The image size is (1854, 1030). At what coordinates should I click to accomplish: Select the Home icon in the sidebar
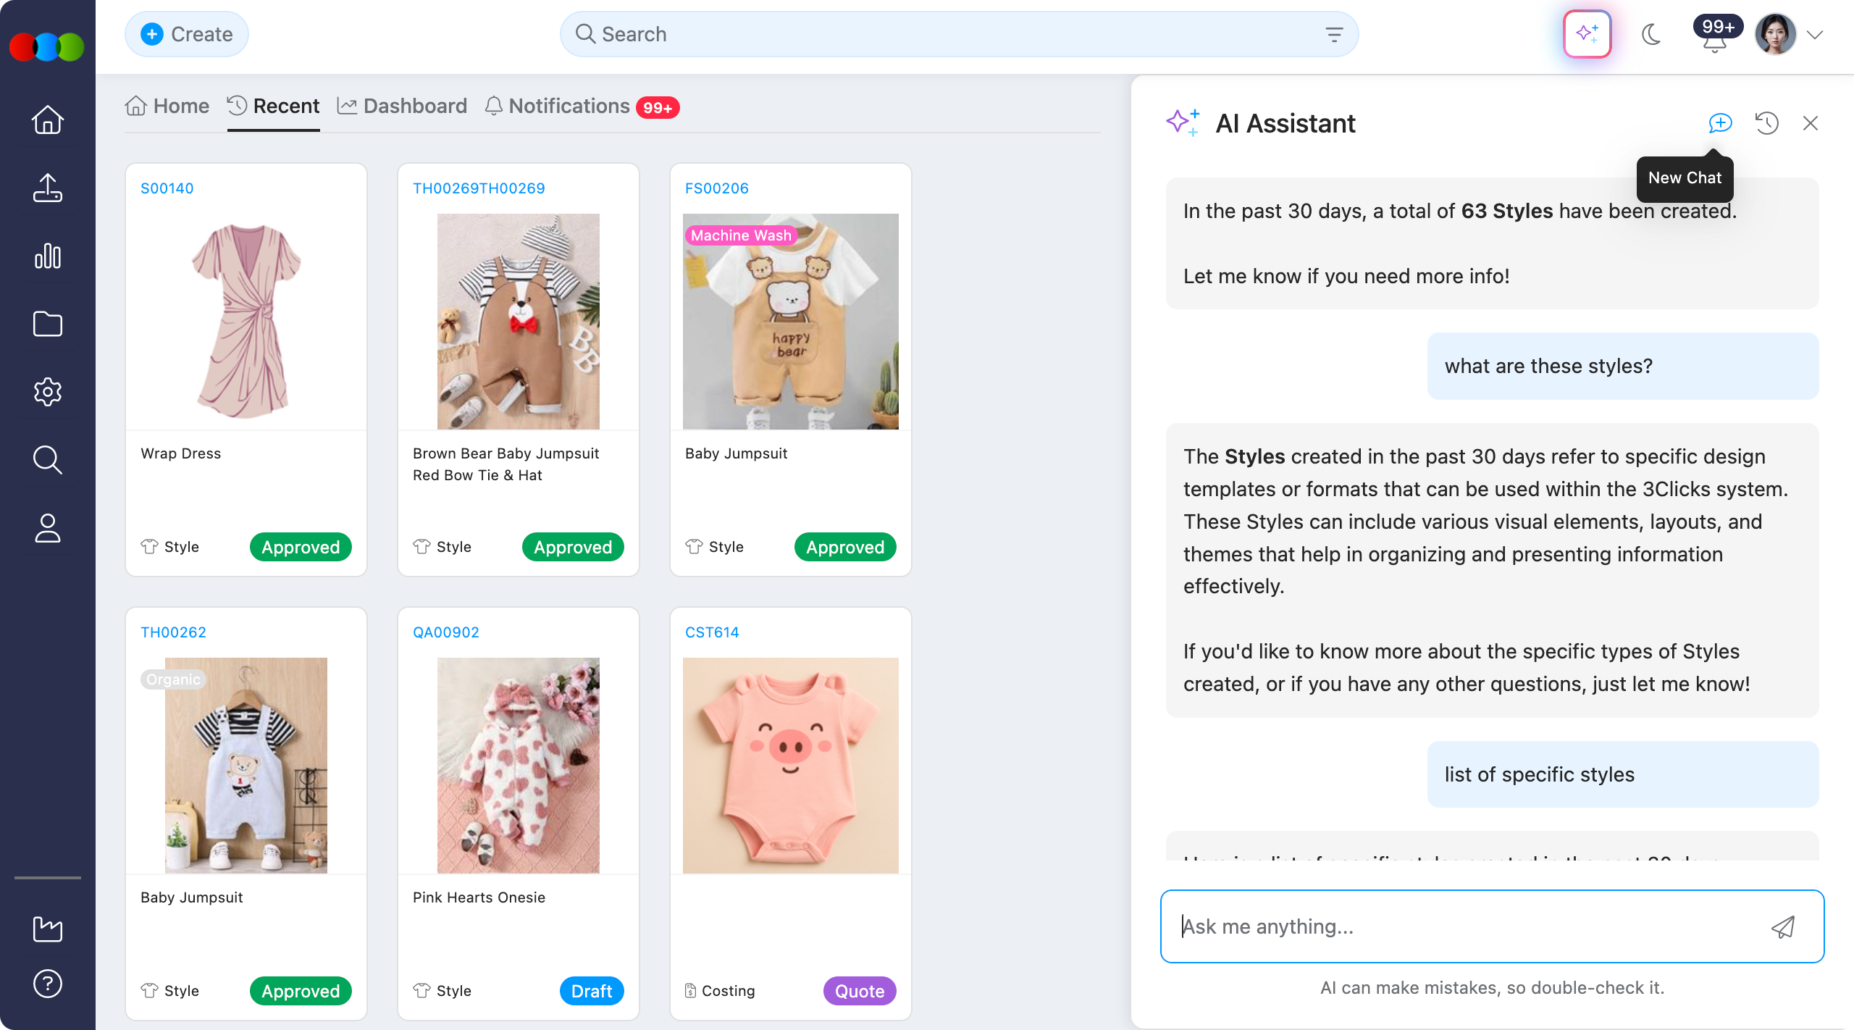coord(47,120)
